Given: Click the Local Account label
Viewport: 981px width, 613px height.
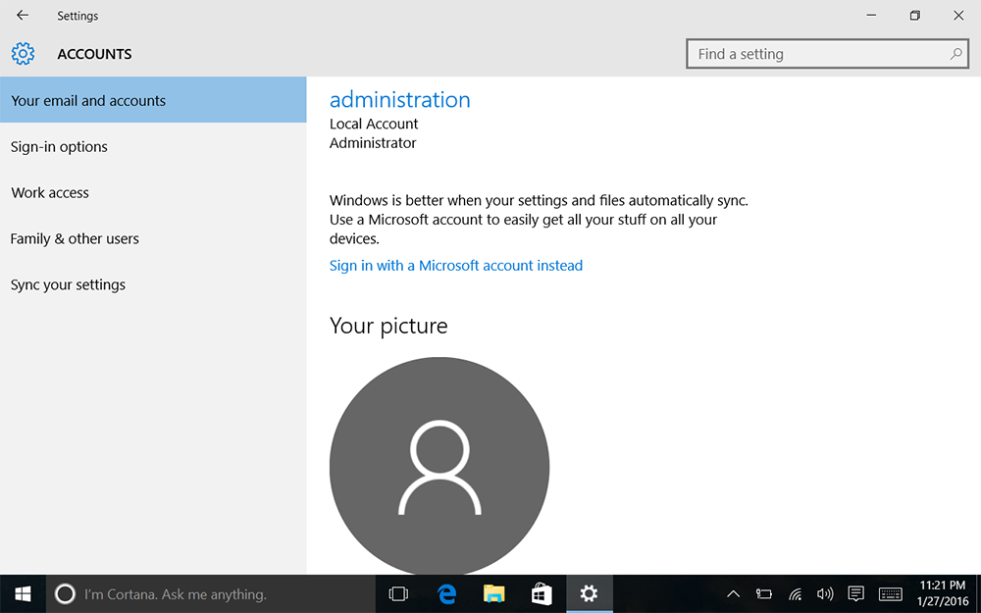Looking at the screenshot, I should point(374,124).
